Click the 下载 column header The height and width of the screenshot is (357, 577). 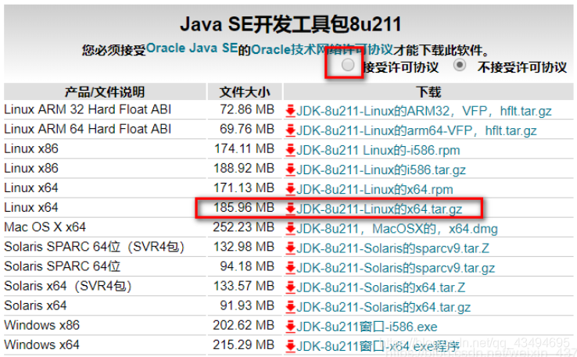428,92
